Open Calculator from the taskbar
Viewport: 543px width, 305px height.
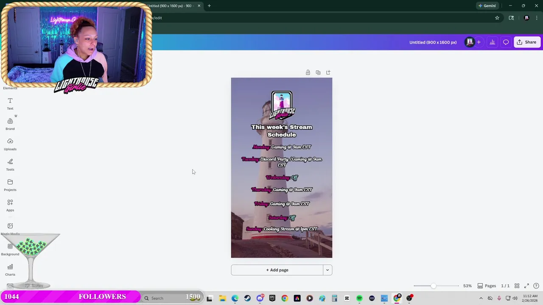coord(334,298)
